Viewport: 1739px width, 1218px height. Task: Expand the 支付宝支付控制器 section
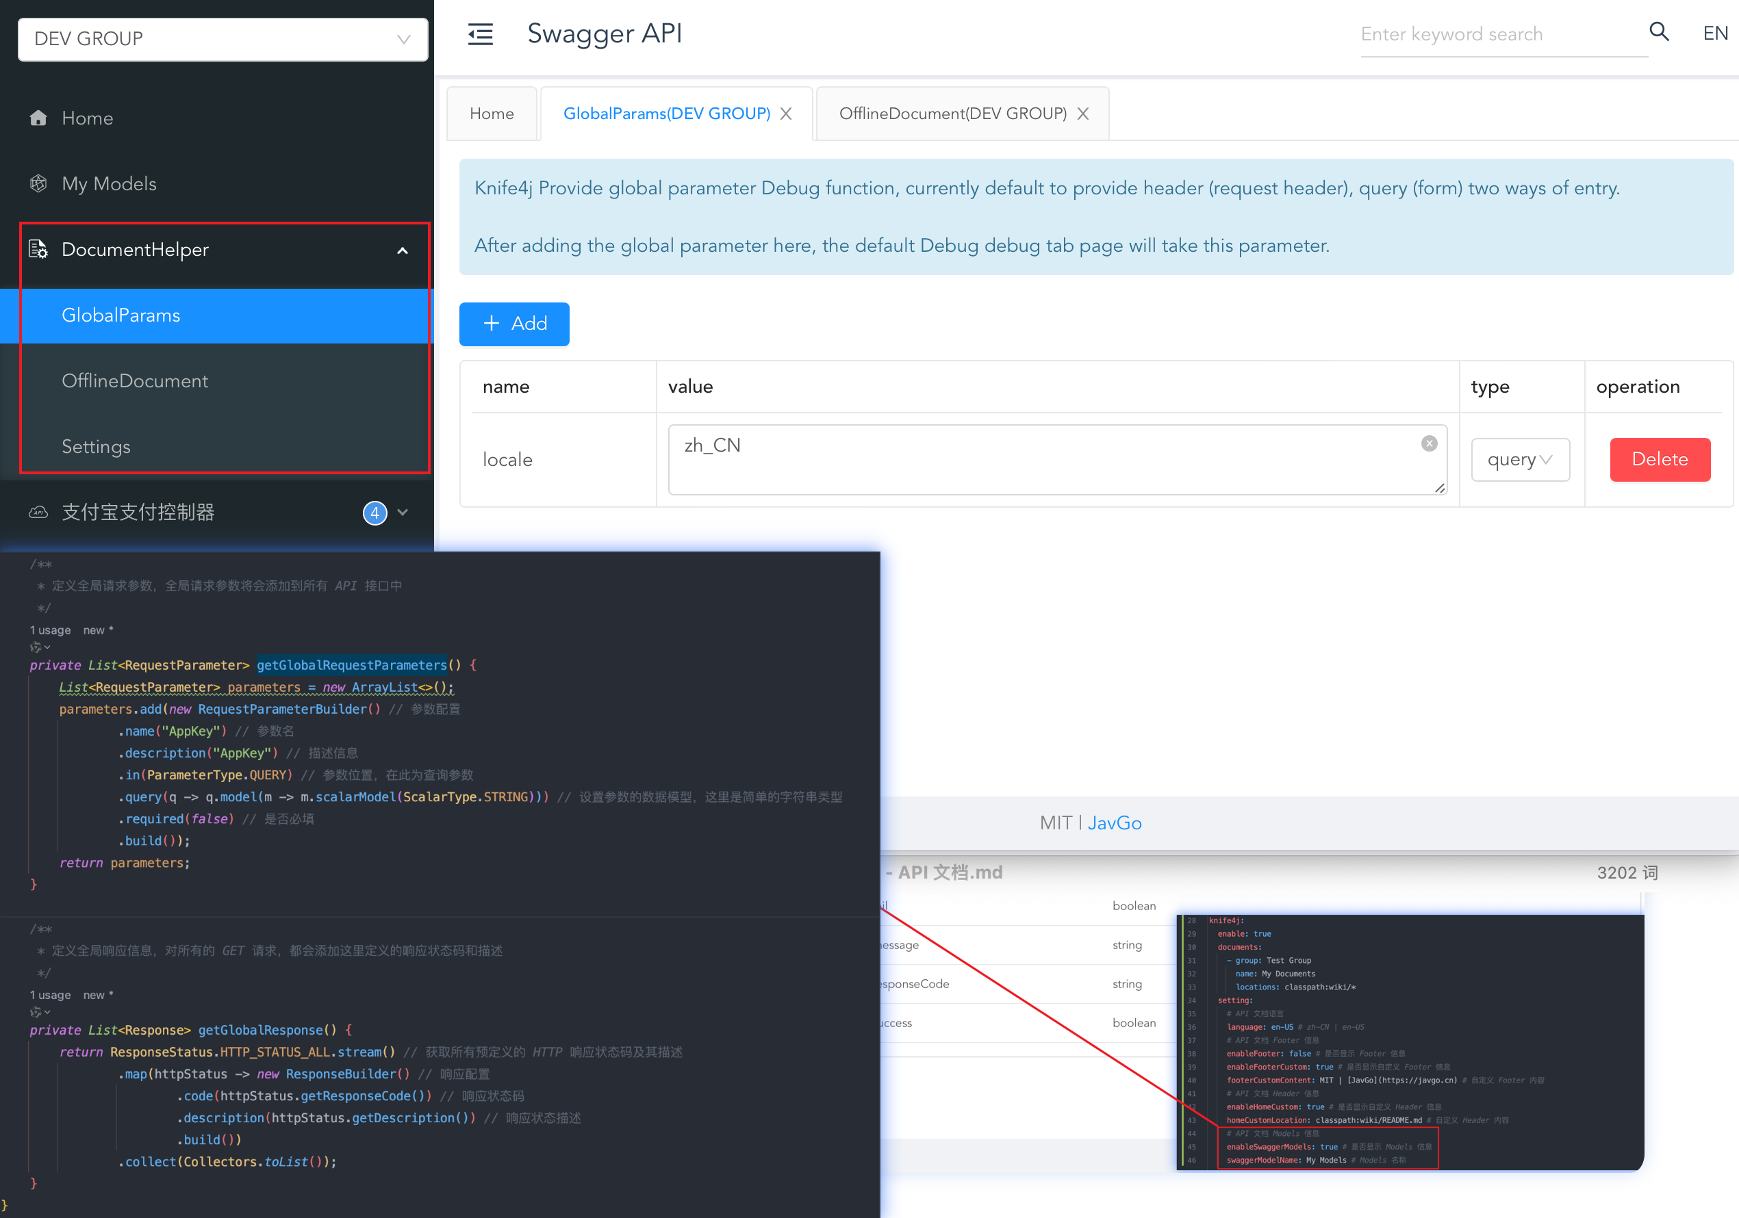(x=404, y=513)
